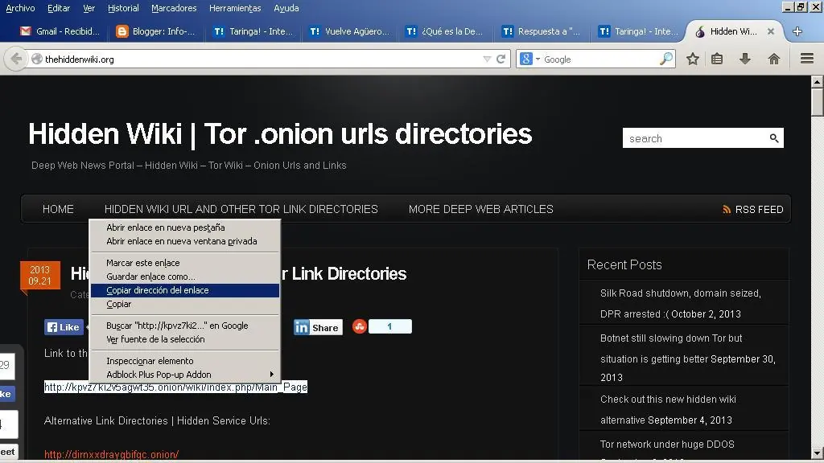Screen dimensions: 824x463
Task: Click the site search input field
Action: tap(694, 138)
